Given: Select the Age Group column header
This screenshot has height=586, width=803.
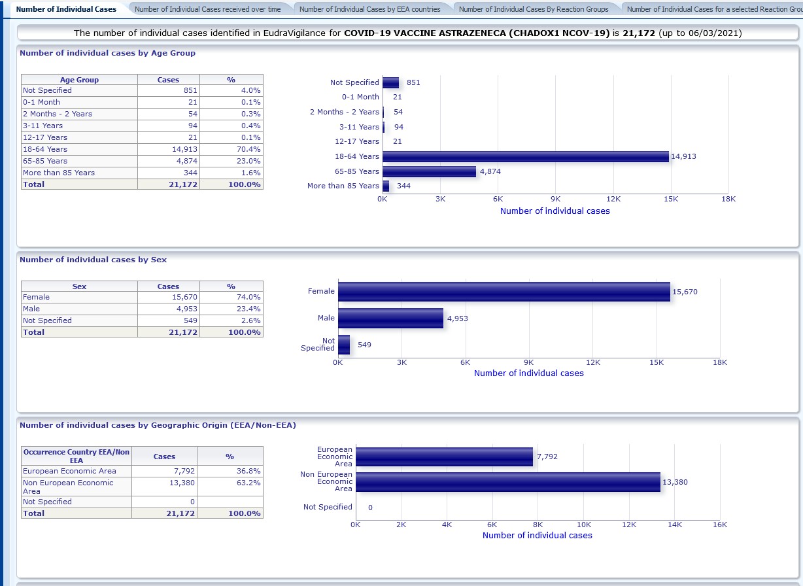Looking at the screenshot, I should (x=79, y=80).
